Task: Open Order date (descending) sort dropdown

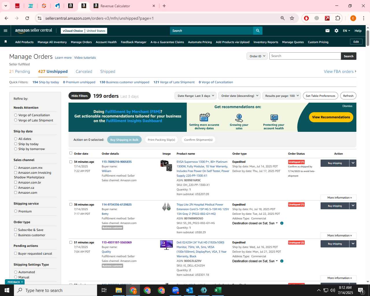Action: pos(240,96)
